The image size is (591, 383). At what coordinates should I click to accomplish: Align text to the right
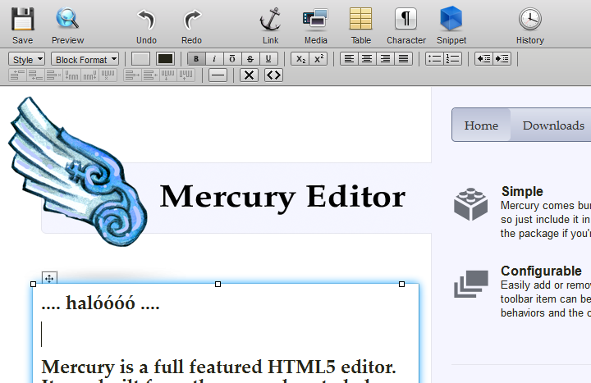[385, 59]
